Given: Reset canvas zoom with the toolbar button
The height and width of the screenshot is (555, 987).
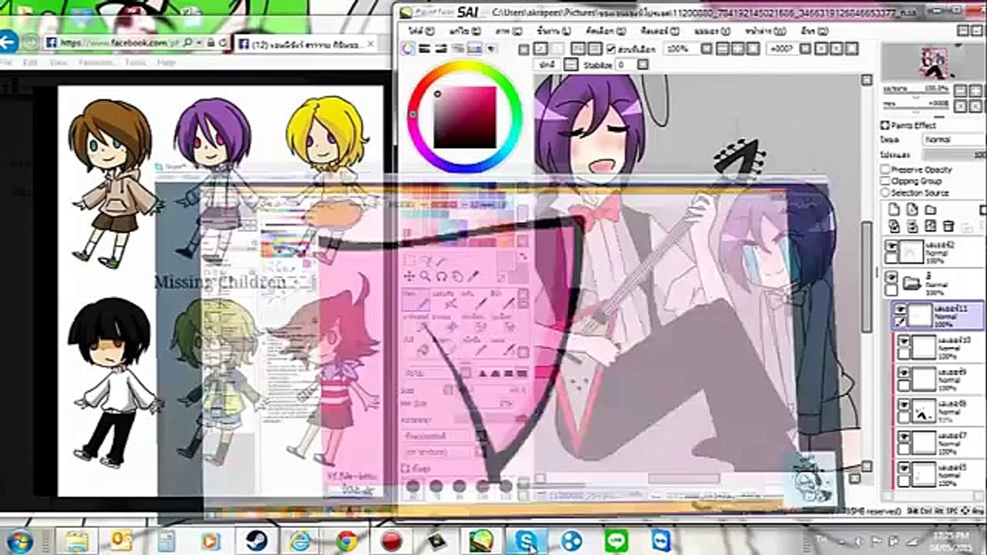Looking at the screenshot, I should pos(753,49).
